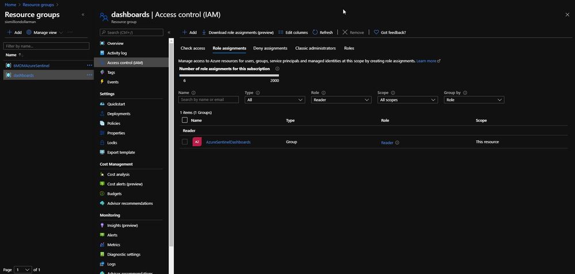
Task: Open more options ellipsis in Resource groups toolbar
Action: [70, 32]
